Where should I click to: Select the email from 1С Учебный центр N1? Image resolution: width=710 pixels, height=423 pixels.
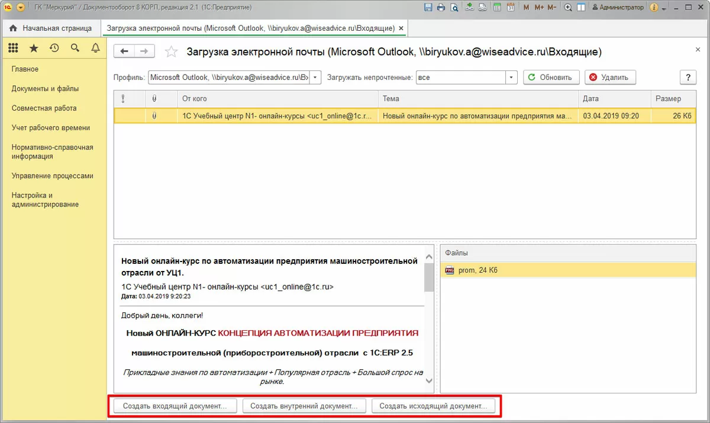pos(405,116)
